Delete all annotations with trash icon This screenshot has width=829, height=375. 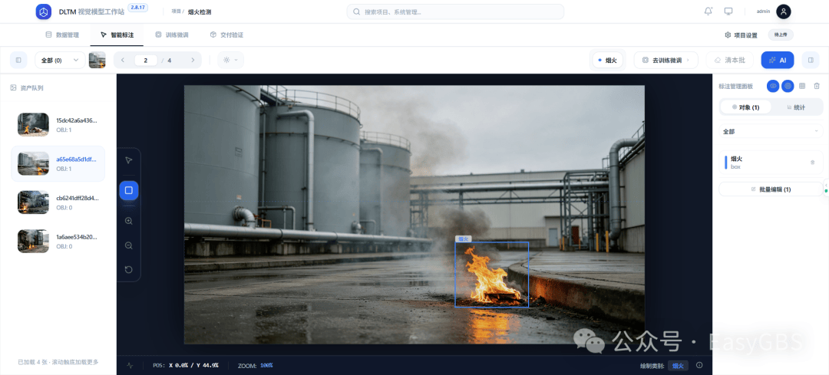[816, 86]
